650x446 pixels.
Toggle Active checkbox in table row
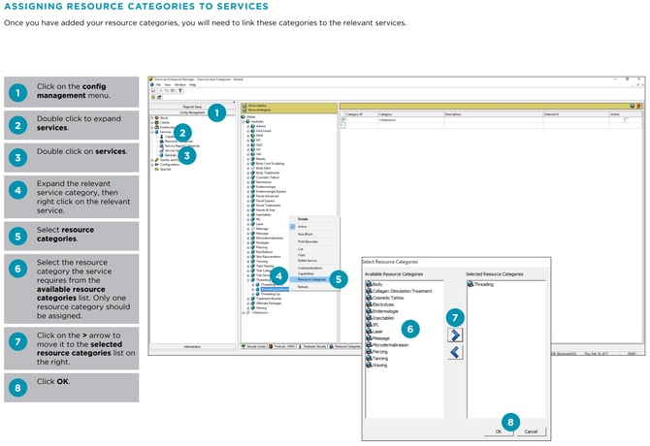pos(626,120)
